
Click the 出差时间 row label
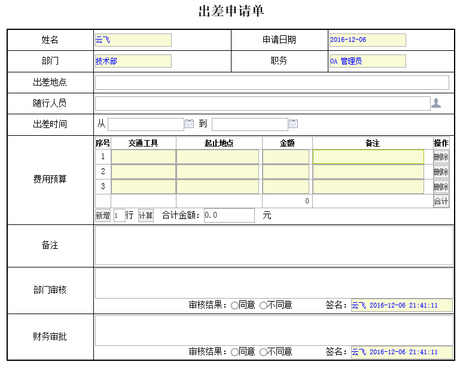point(50,124)
